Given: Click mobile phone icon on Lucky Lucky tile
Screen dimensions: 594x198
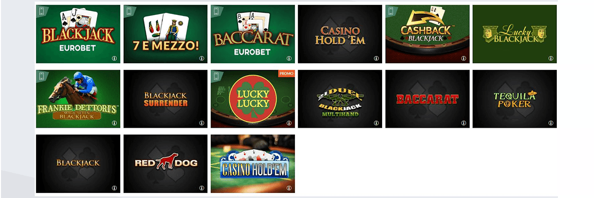Looking at the screenshot, I should click(x=217, y=76).
